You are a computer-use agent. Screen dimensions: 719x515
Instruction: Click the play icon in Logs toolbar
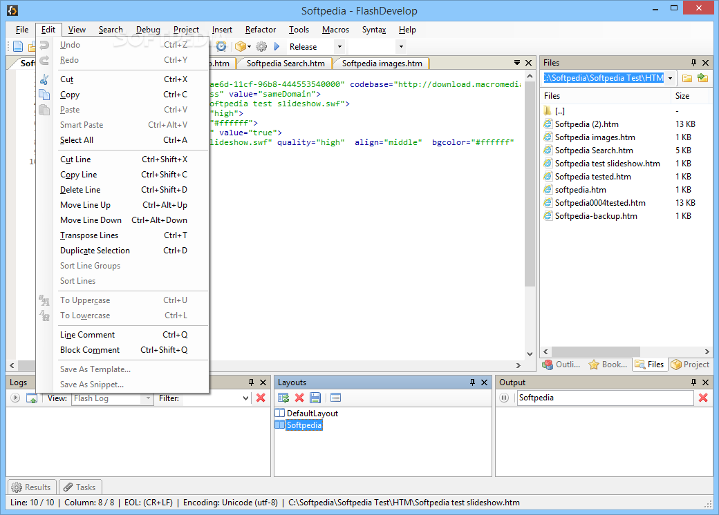15,398
